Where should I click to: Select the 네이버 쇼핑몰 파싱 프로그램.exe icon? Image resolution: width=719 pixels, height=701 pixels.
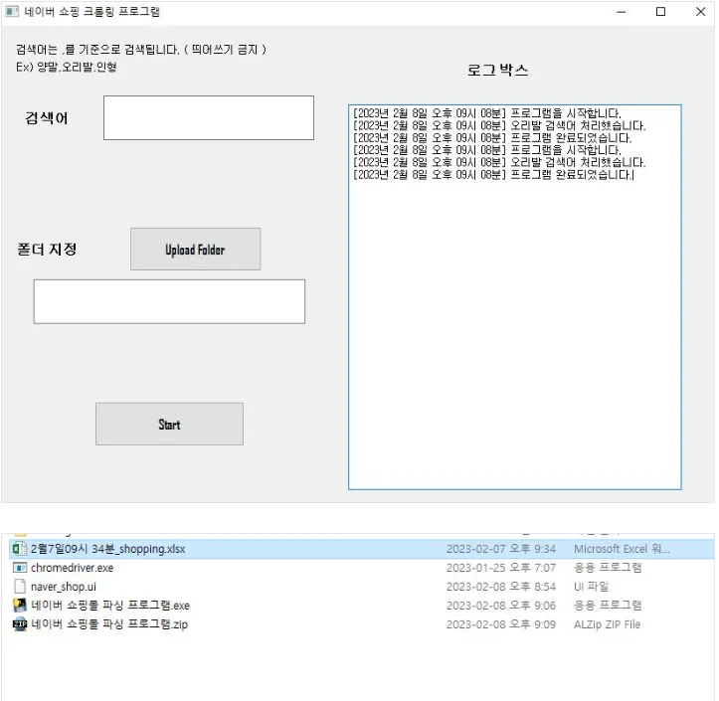click(20, 606)
